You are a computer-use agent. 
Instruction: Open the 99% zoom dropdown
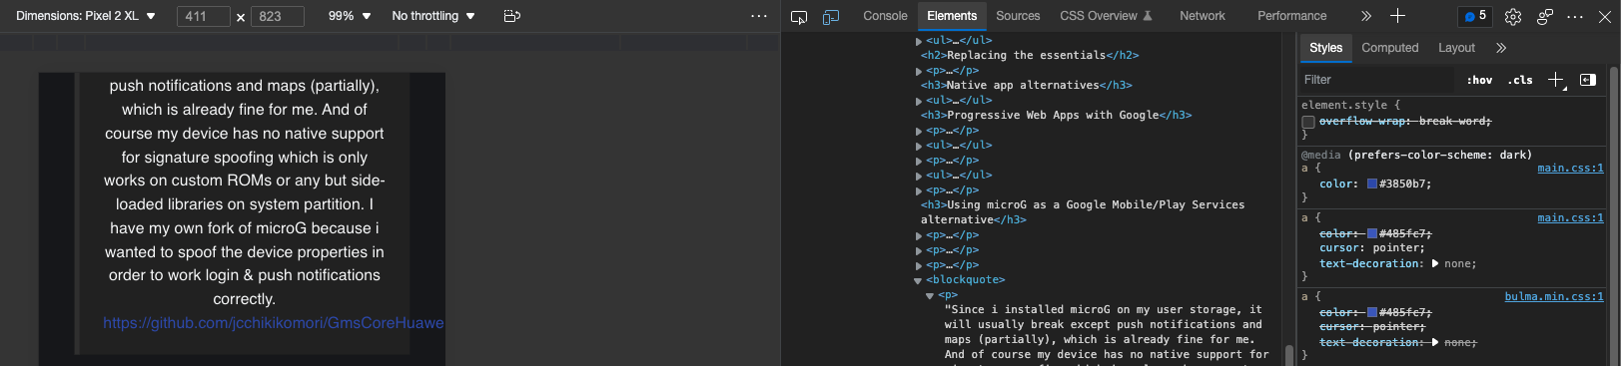click(350, 16)
